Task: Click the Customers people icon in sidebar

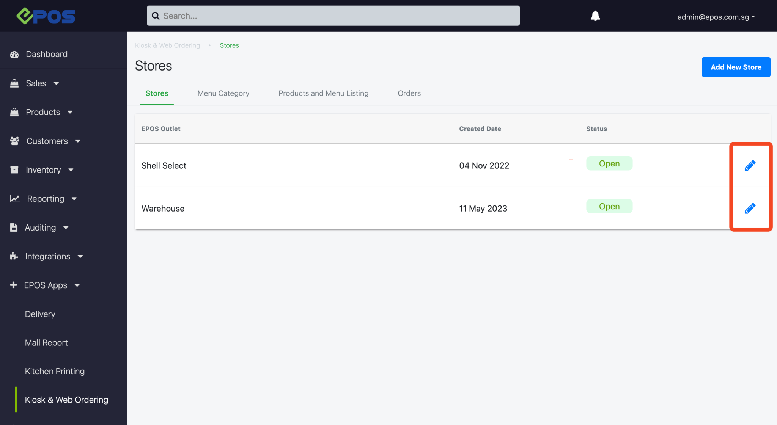Action: 14,141
